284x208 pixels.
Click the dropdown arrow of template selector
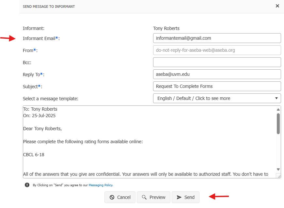[276, 98]
